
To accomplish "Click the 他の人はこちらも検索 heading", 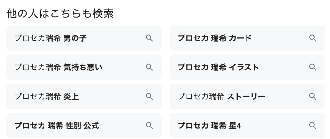I will click(x=60, y=13).
